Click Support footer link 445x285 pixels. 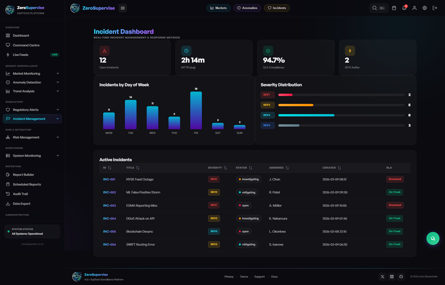[259, 277]
